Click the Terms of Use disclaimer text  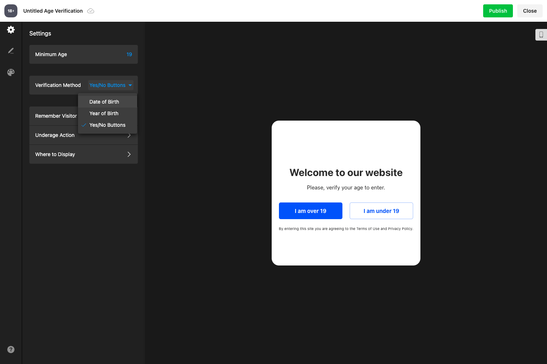coord(346,229)
